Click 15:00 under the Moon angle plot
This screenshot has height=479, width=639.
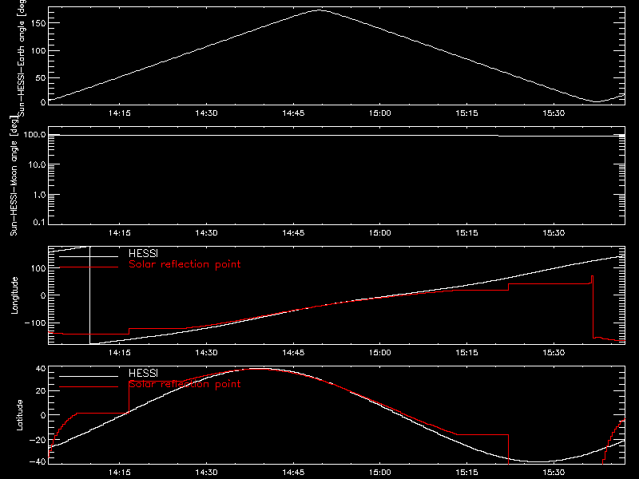[380, 232]
